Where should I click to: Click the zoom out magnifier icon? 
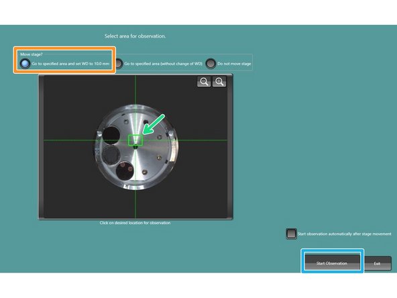(204, 82)
